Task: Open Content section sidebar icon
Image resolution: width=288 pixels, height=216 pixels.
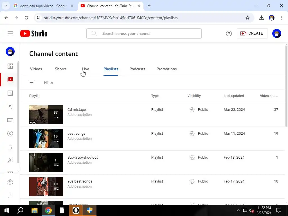Action: point(10,80)
